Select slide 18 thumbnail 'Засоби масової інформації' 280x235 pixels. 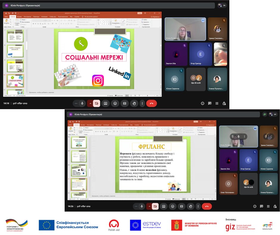[x=79, y=143]
